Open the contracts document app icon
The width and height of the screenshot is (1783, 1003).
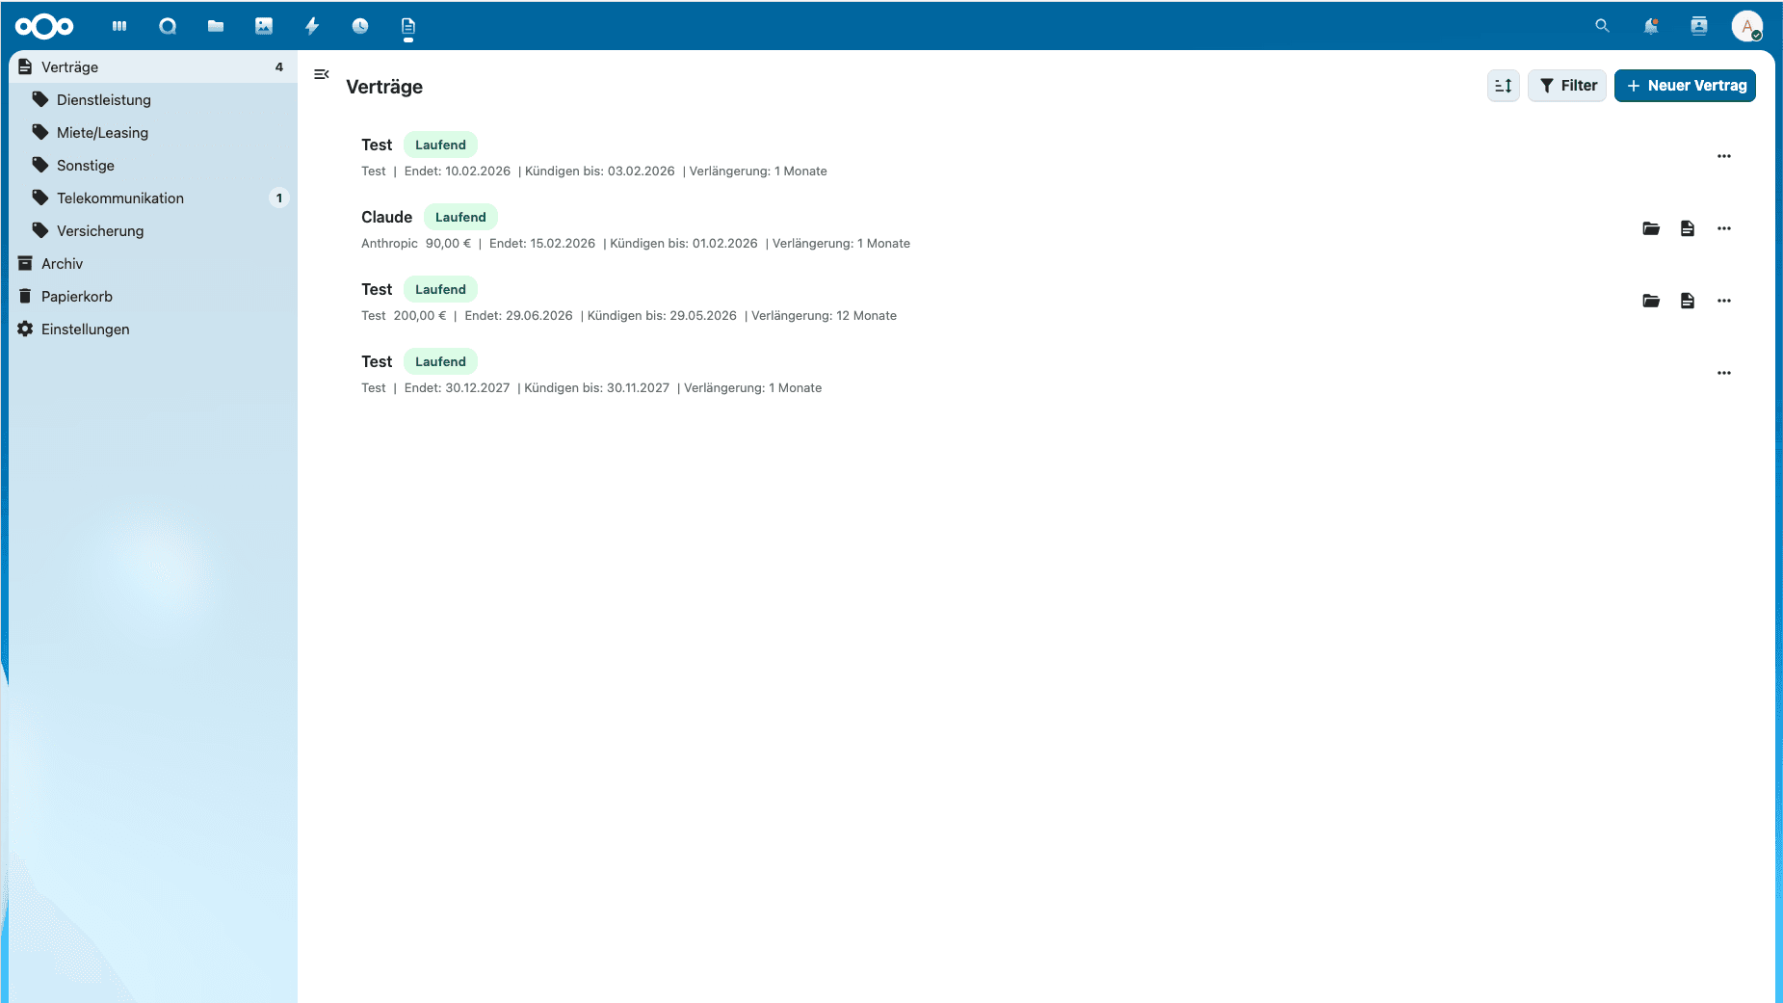point(407,26)
